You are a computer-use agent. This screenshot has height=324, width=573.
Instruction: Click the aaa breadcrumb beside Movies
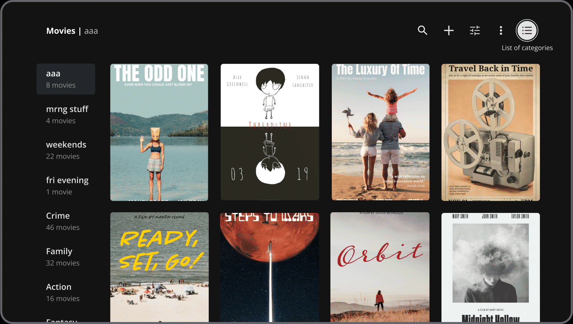tap(91, 31)
